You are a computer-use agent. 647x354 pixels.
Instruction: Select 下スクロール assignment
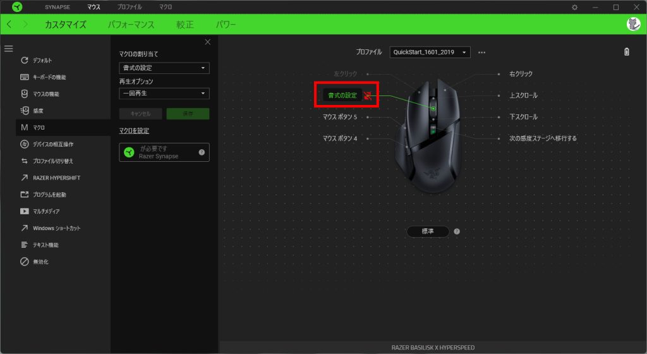click(523, 117)
